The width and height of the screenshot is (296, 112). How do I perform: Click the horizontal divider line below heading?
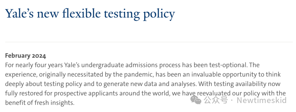(149, 42)
